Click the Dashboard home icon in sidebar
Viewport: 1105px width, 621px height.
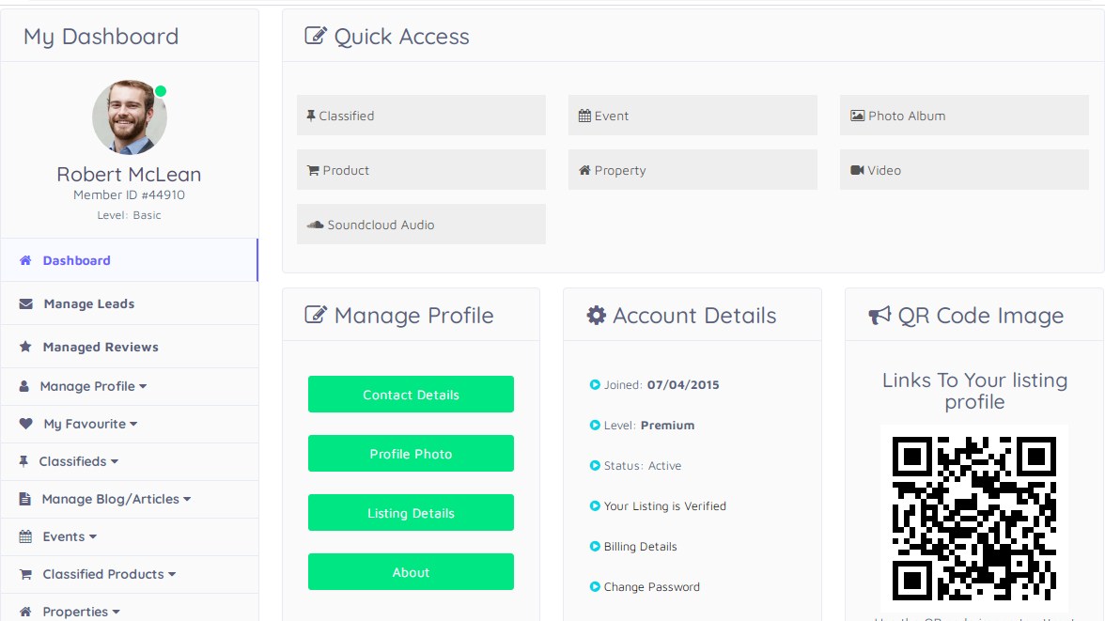25,260
